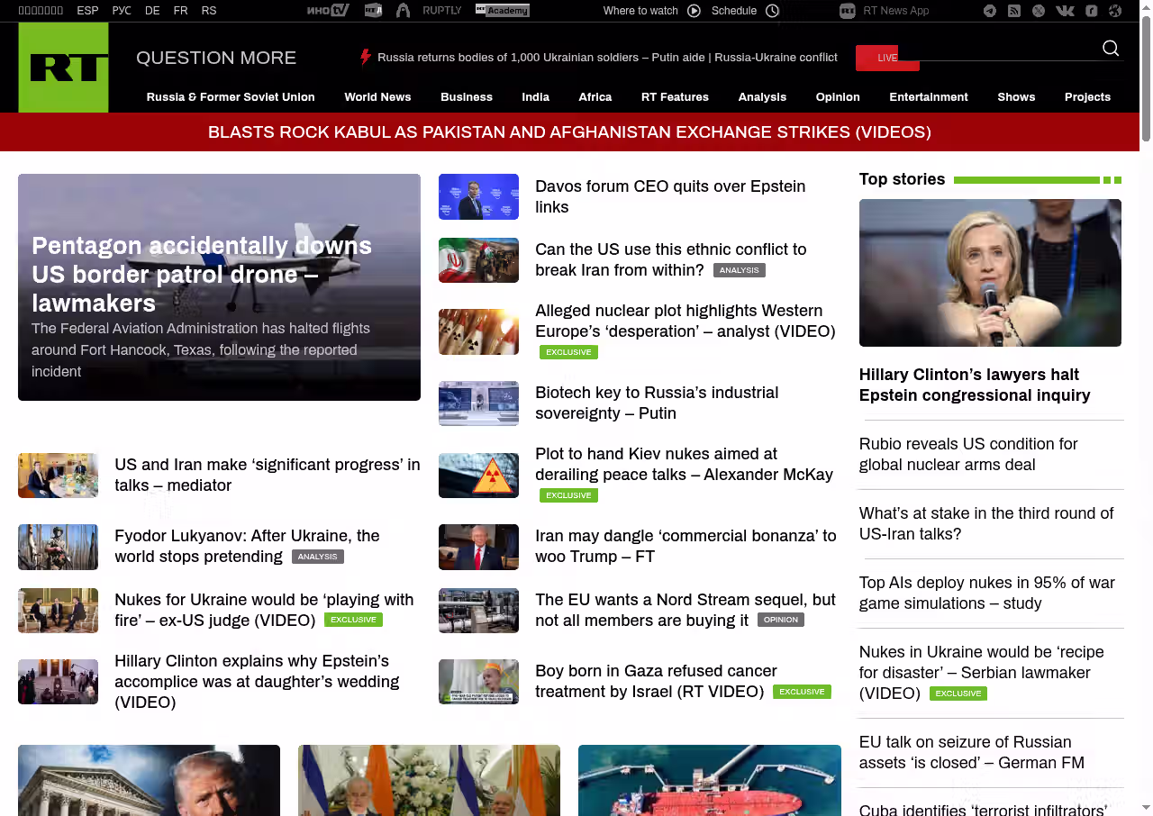The height and width of the screenshot is (816, 1153).
Task: Click the search magnifier icon
Action: (1111, 49)
